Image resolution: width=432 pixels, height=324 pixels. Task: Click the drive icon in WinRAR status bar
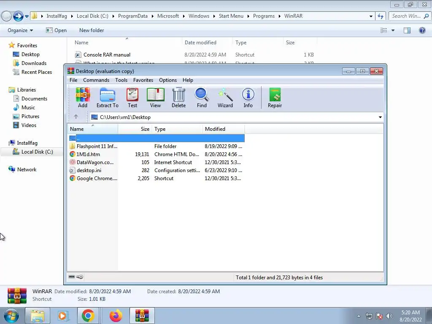[x=72, y=277]
